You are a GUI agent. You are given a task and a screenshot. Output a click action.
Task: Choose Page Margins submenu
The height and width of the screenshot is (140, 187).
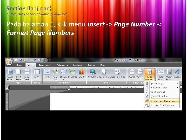(x=162, y=92)
